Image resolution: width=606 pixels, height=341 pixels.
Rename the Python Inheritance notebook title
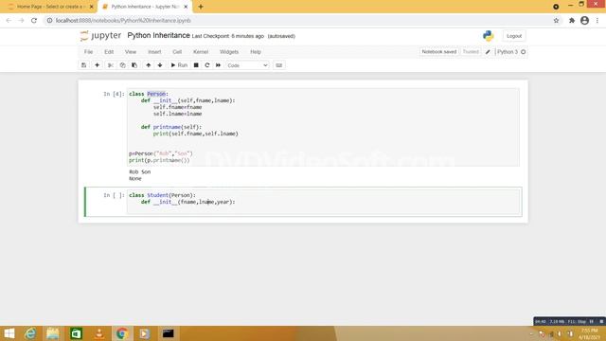[x=158, y=36]
